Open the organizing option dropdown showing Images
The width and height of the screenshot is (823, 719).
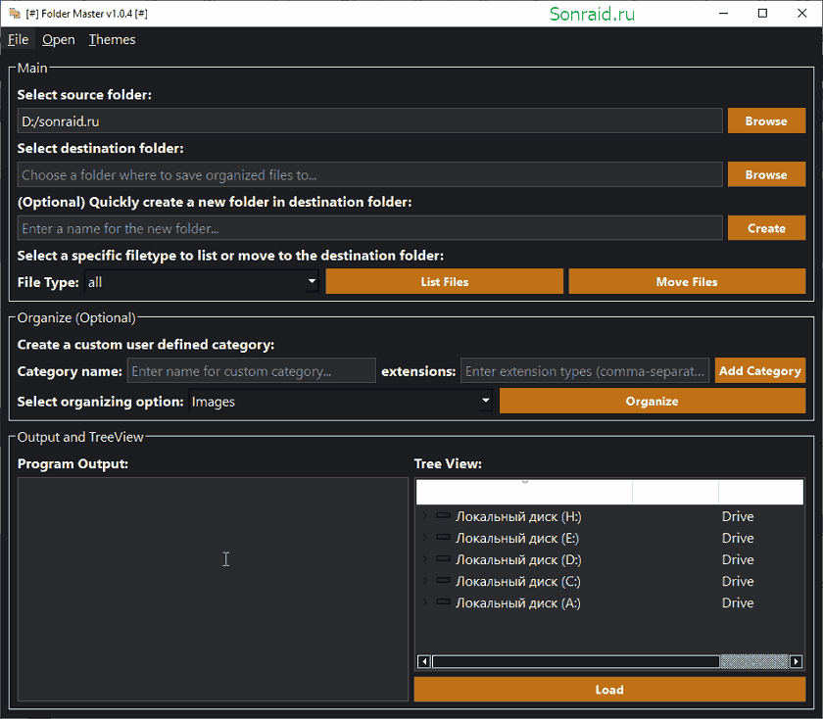coord(340,402)
